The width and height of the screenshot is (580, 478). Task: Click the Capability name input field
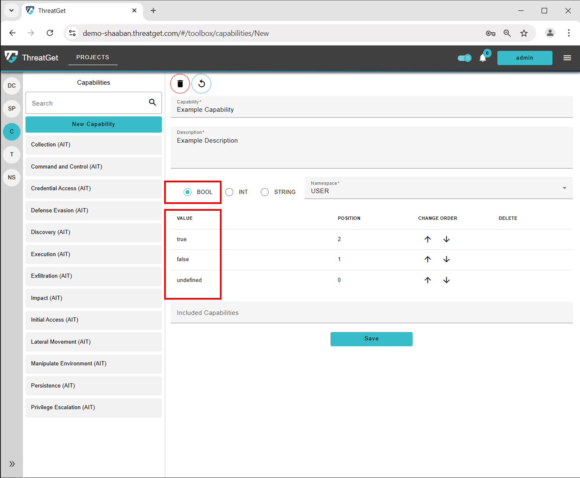click(x=371, y=110)
